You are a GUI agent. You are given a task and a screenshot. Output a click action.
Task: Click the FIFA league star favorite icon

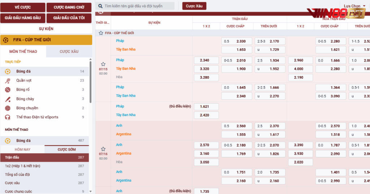(101, 33)
